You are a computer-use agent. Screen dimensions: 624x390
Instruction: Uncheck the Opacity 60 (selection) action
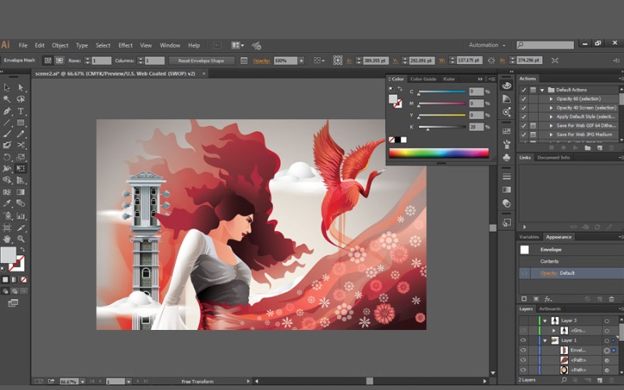pos(523,99)
